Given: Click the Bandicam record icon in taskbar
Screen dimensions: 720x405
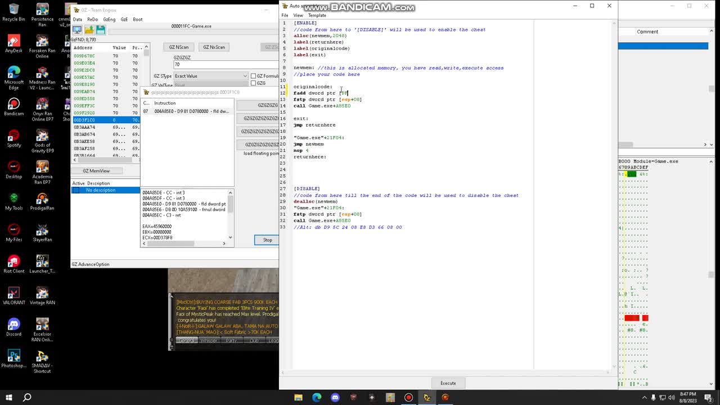Looking at the screenshot, I should point(408,397).
